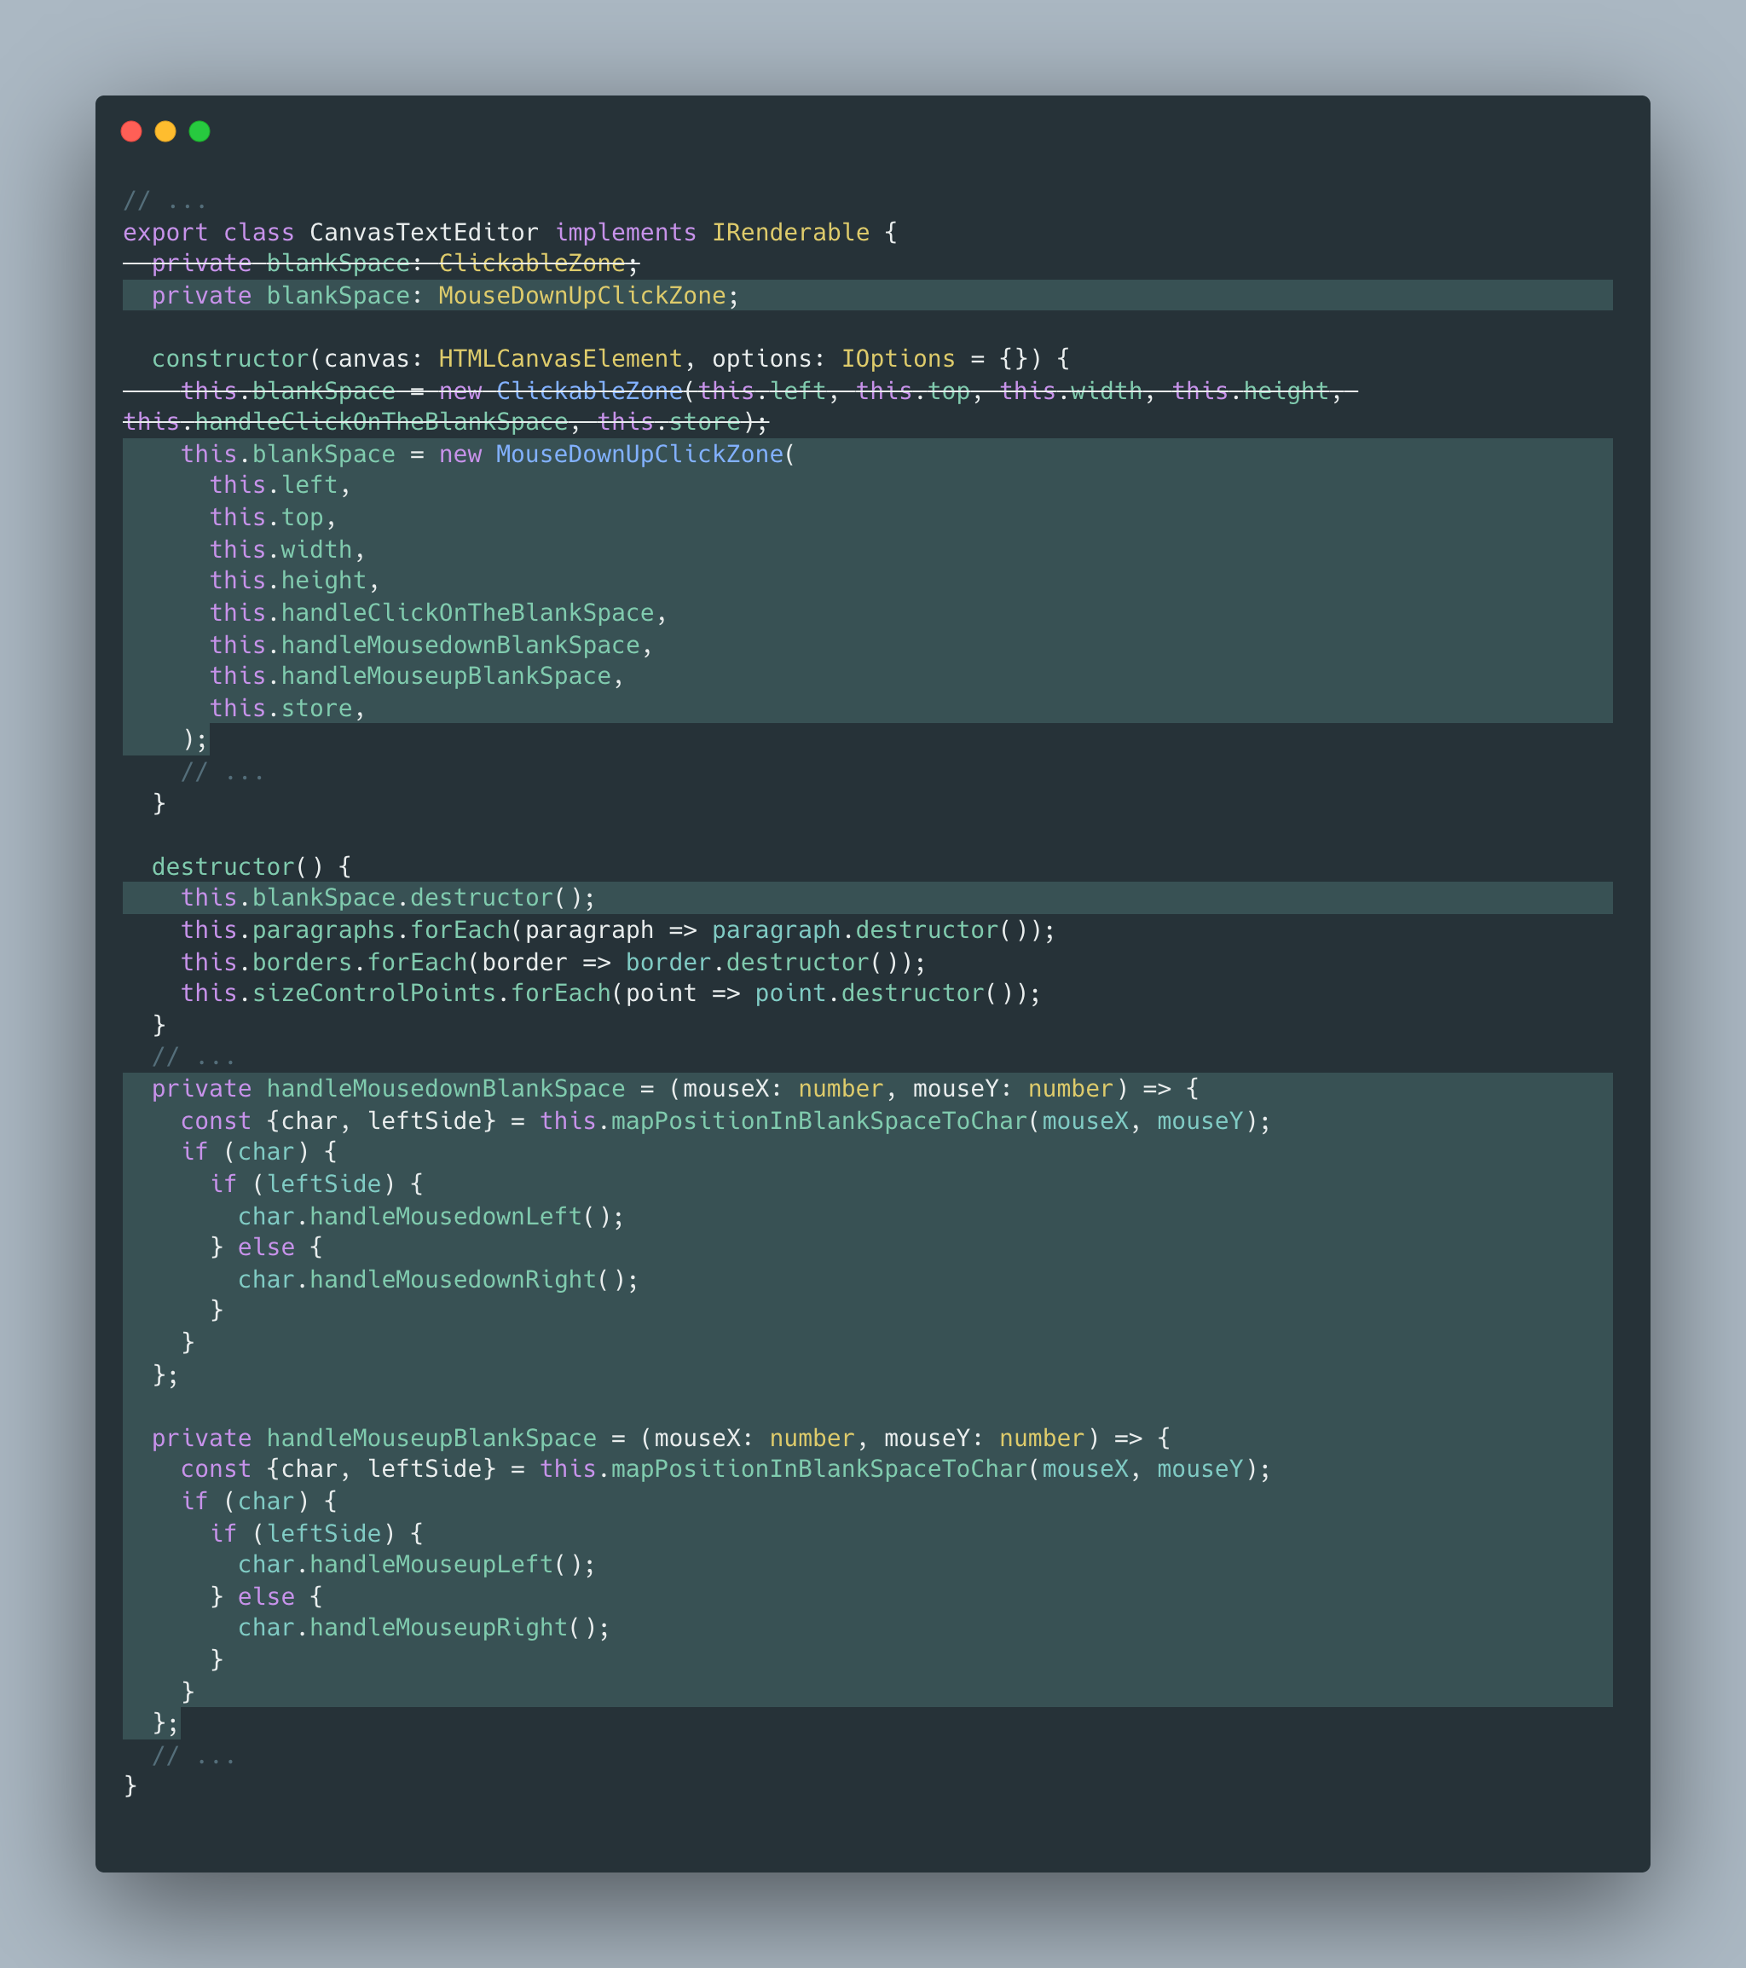Click the HTMLCanvasElement parameter type
The width and height of the screenshot is (1746, 1968).
point(559,359)
